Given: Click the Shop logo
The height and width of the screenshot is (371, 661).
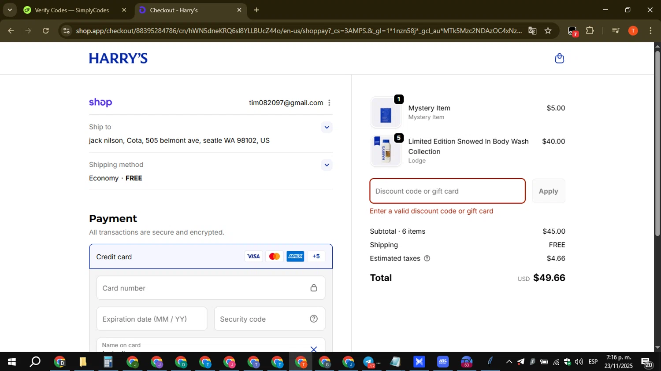Looking at the screenshot, I should [100, 103].
